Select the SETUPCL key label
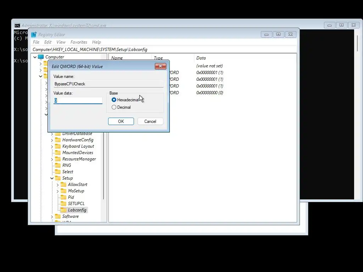Screen dimensions: 363x272 point(76,204)
